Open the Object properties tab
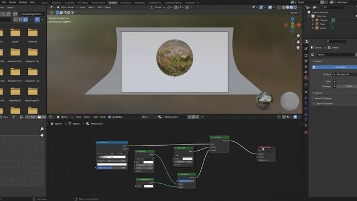The image size is (357, 201). pos(306,92)
